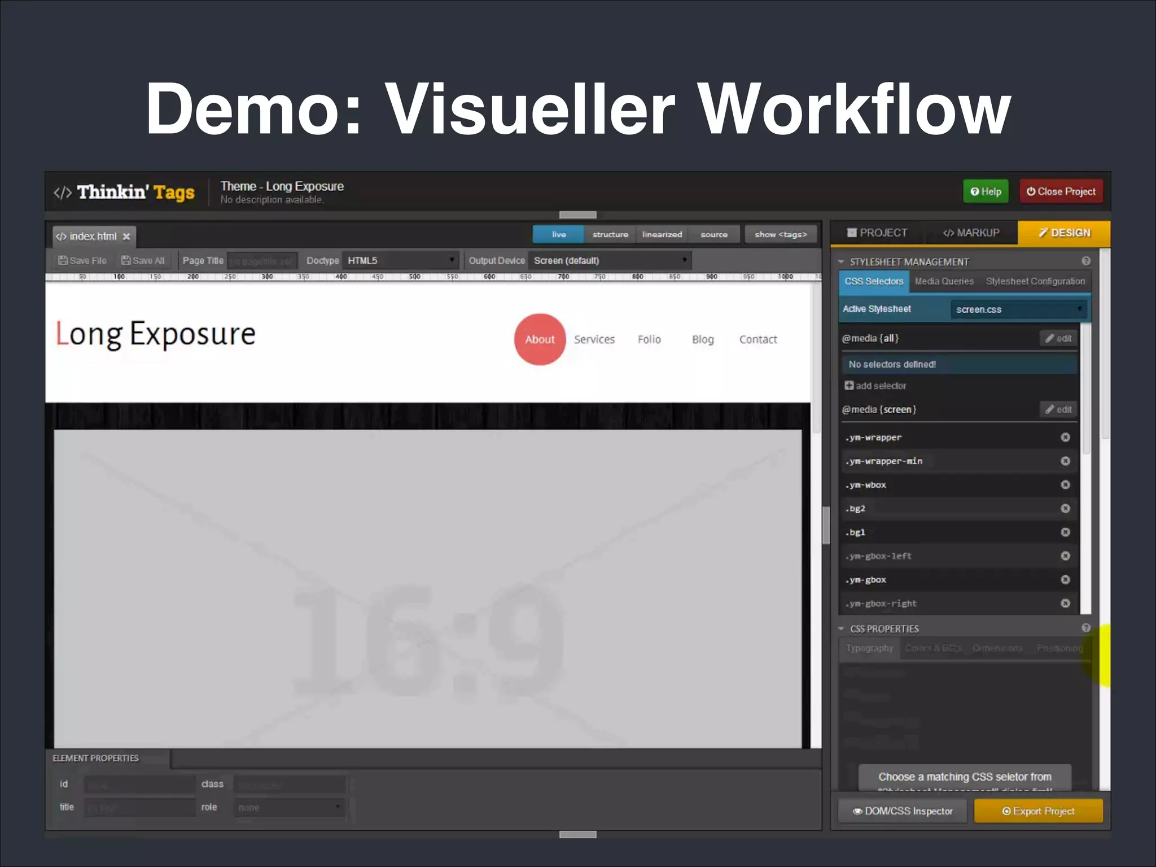Click the Folio nav link in preview

[x=649, y=339]
